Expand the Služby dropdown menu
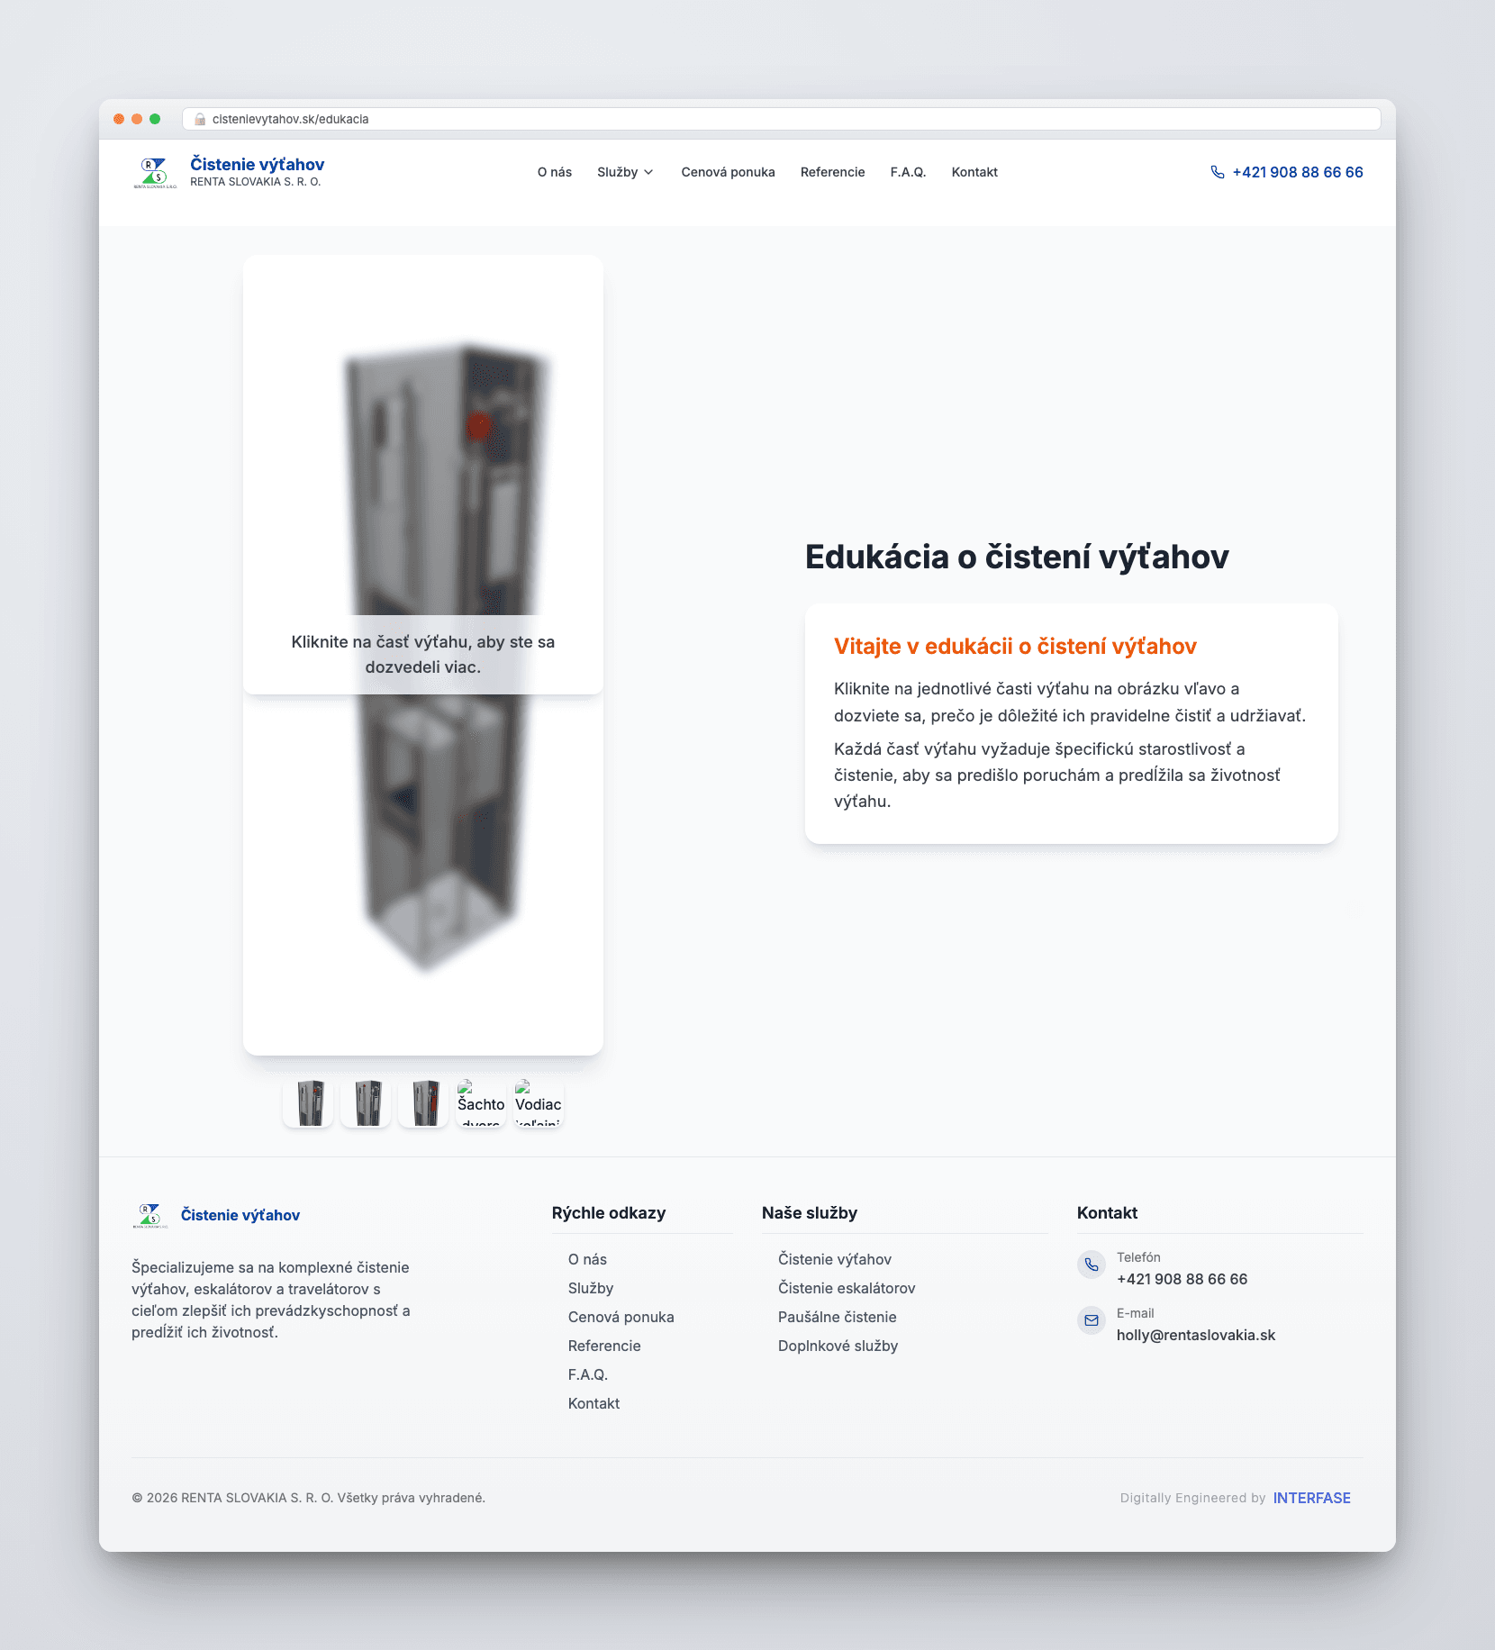Viewport: 1495px width, 1650px height. 625,172
